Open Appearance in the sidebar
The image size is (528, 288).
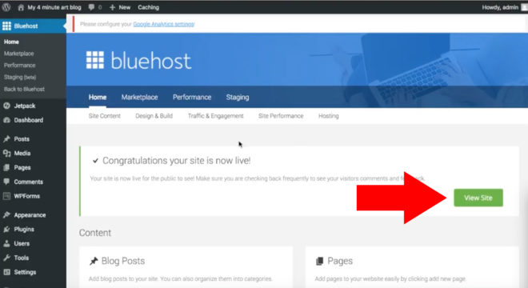30,215
